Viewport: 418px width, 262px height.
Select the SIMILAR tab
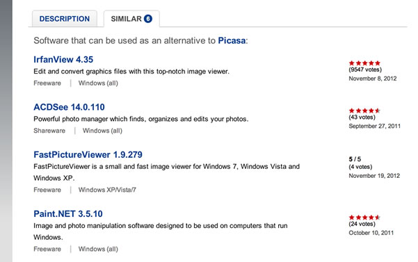(x=131, y=19)
